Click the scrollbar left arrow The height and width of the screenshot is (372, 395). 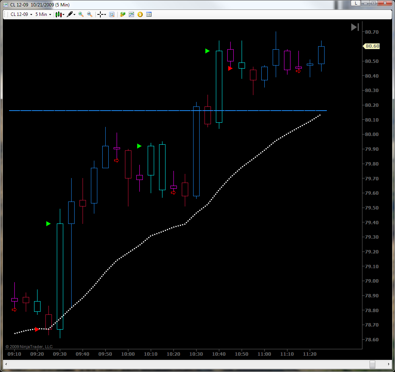click(x=6, y=364)
